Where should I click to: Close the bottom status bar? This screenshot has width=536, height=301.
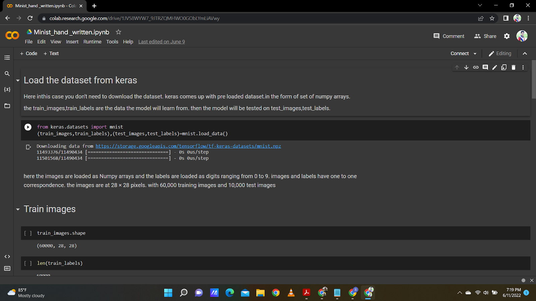click(532, 280)
